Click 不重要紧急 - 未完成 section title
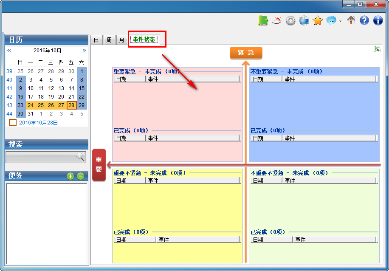Viewport: 389px width, 271px height. coord(287,72)
